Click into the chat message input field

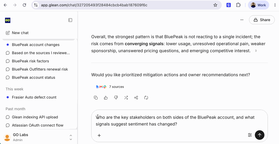pyautogui.click(x=179, y=120)
